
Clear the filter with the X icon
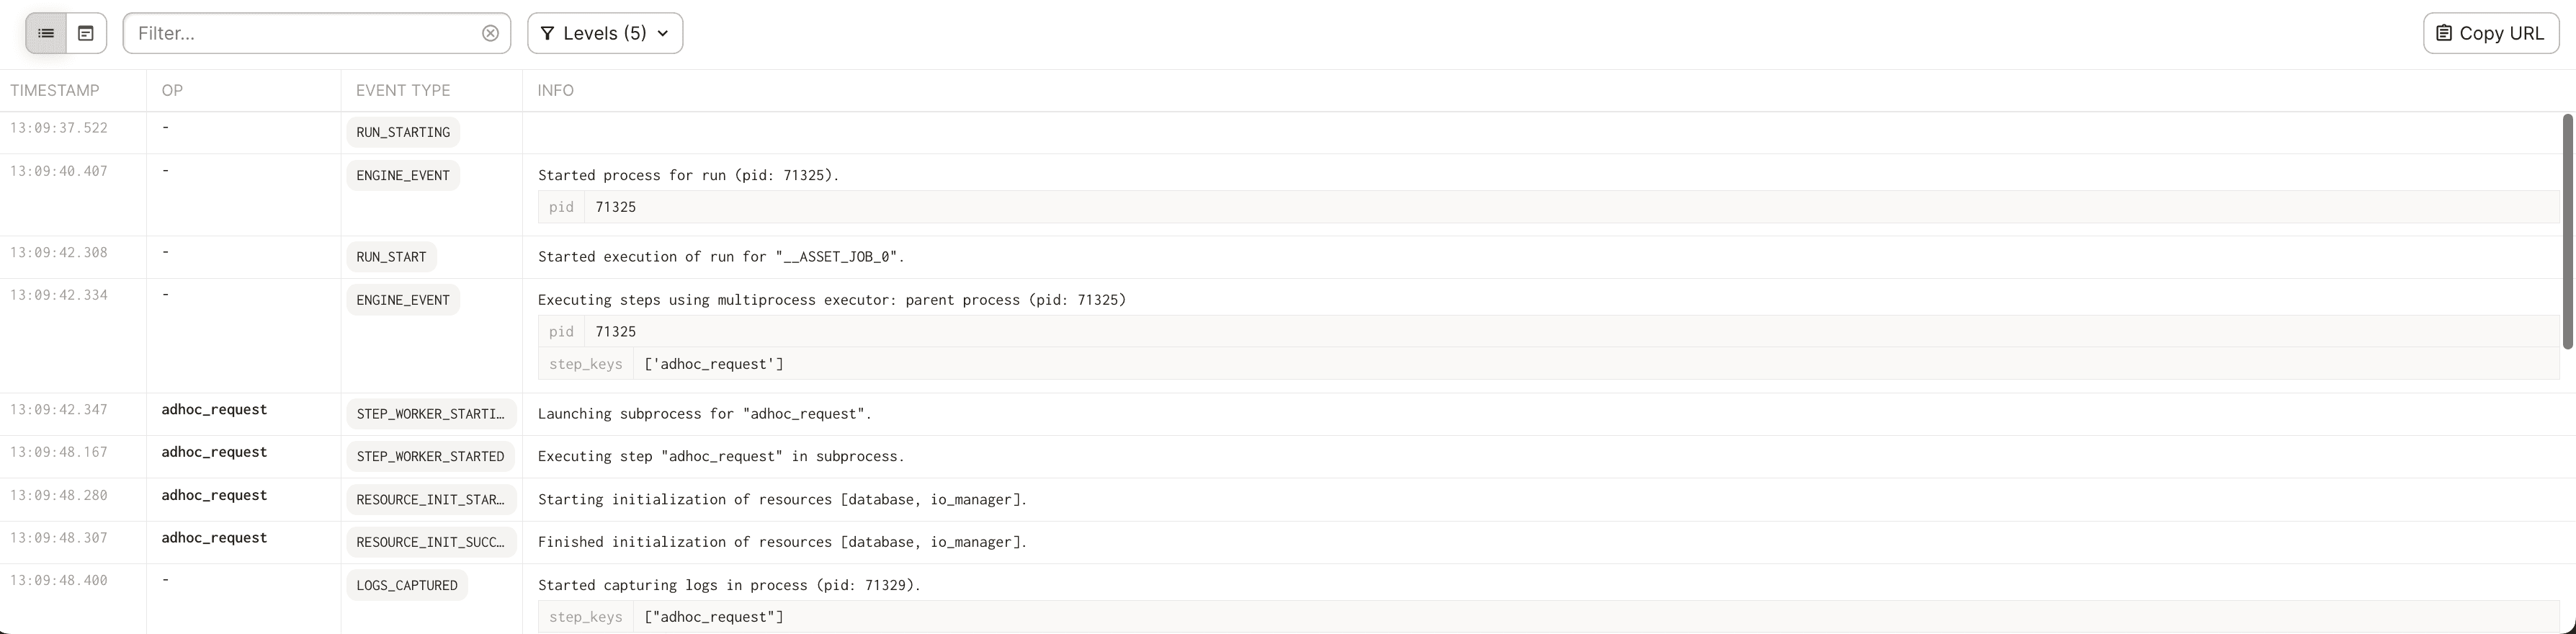490,33
